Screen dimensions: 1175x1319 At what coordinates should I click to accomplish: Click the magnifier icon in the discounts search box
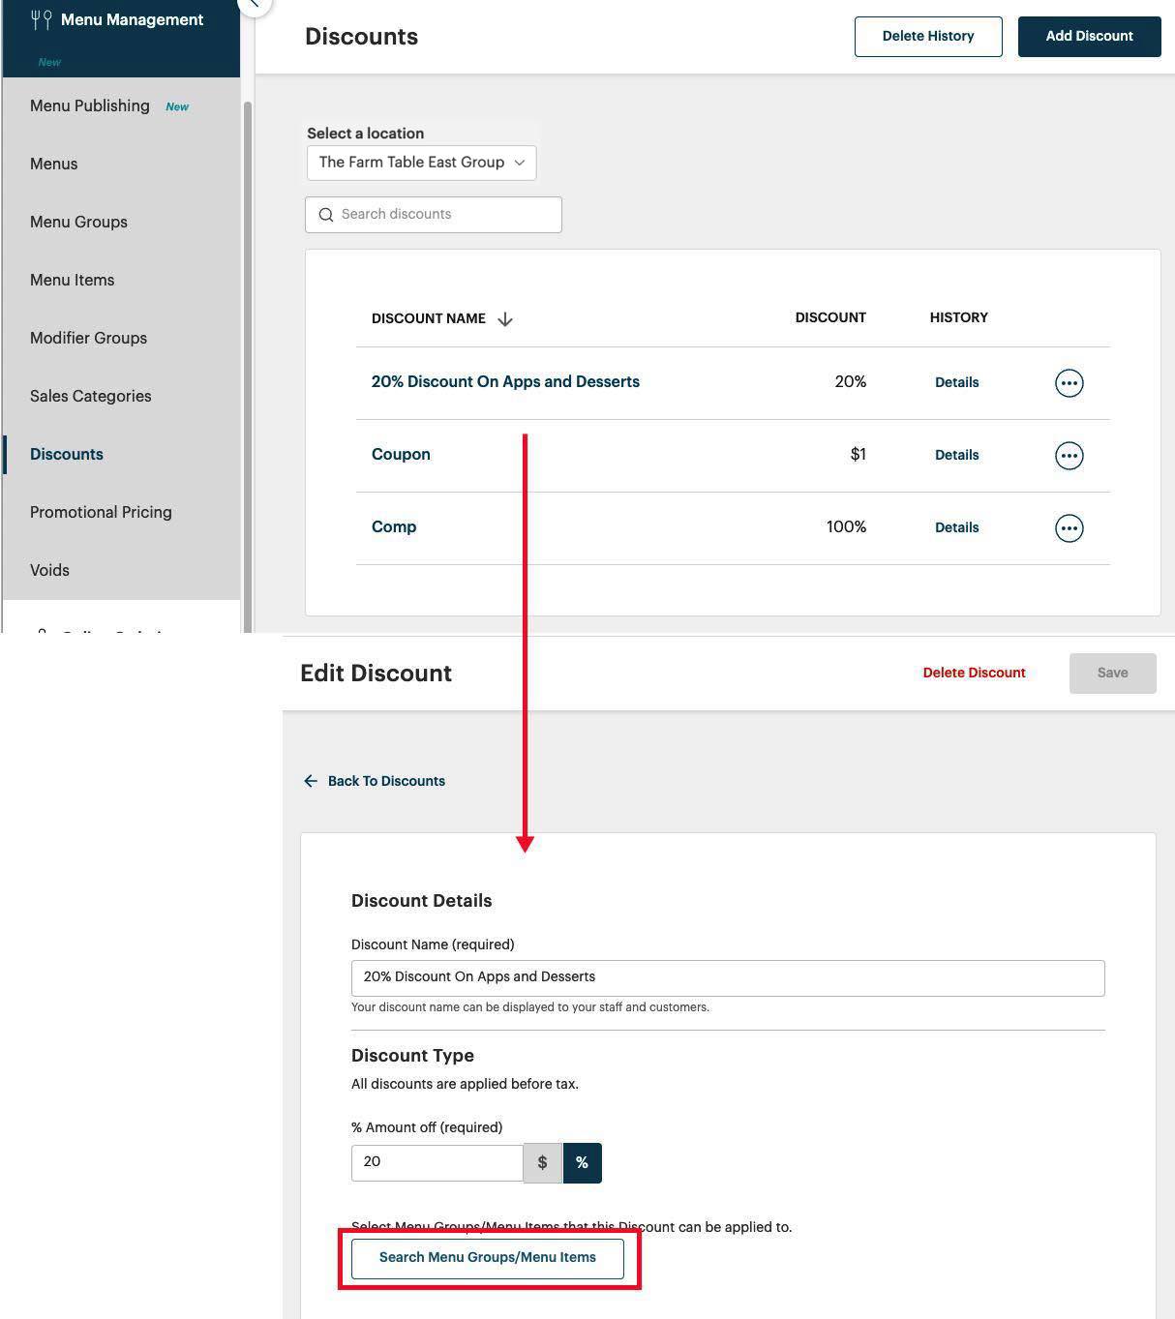(x=326, y=214)
